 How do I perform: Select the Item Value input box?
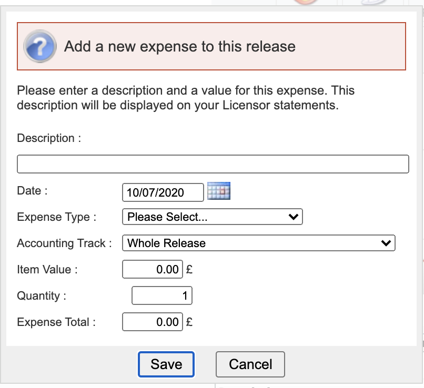153,270
